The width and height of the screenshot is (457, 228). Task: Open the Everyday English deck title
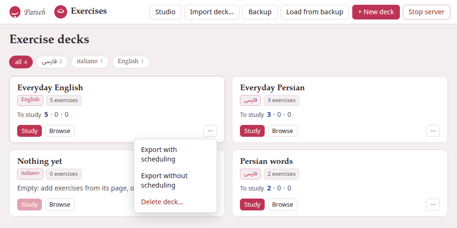click(x=50, y=87)
